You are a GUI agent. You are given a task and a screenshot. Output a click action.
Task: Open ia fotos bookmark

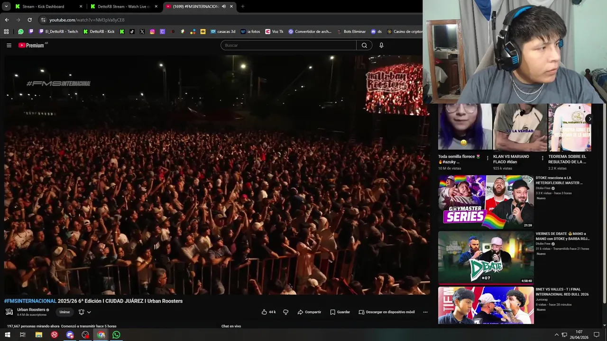[x=250, y=32]
